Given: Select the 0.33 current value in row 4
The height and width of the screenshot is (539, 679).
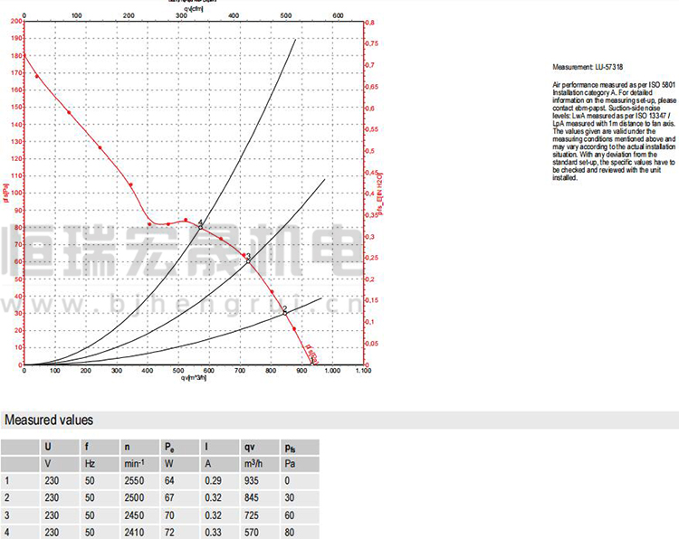Looking at the screenshot, I should click(213, 532).
